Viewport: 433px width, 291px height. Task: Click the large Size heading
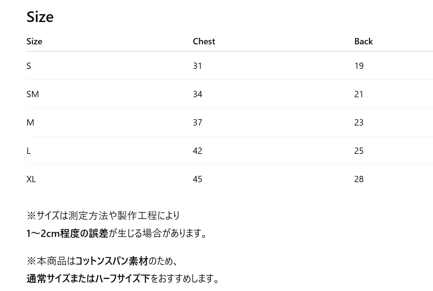[x=40, y=17]
